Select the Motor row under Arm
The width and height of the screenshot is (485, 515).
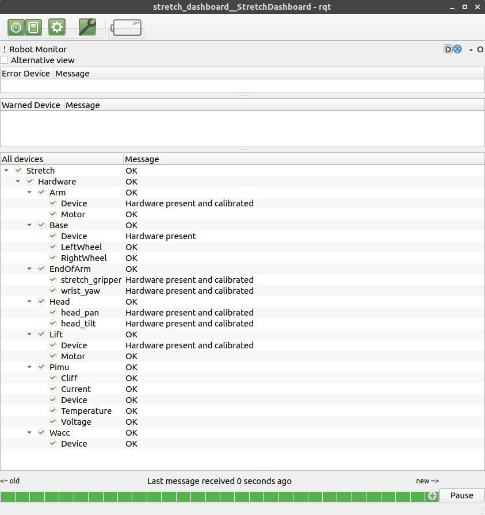242,214
